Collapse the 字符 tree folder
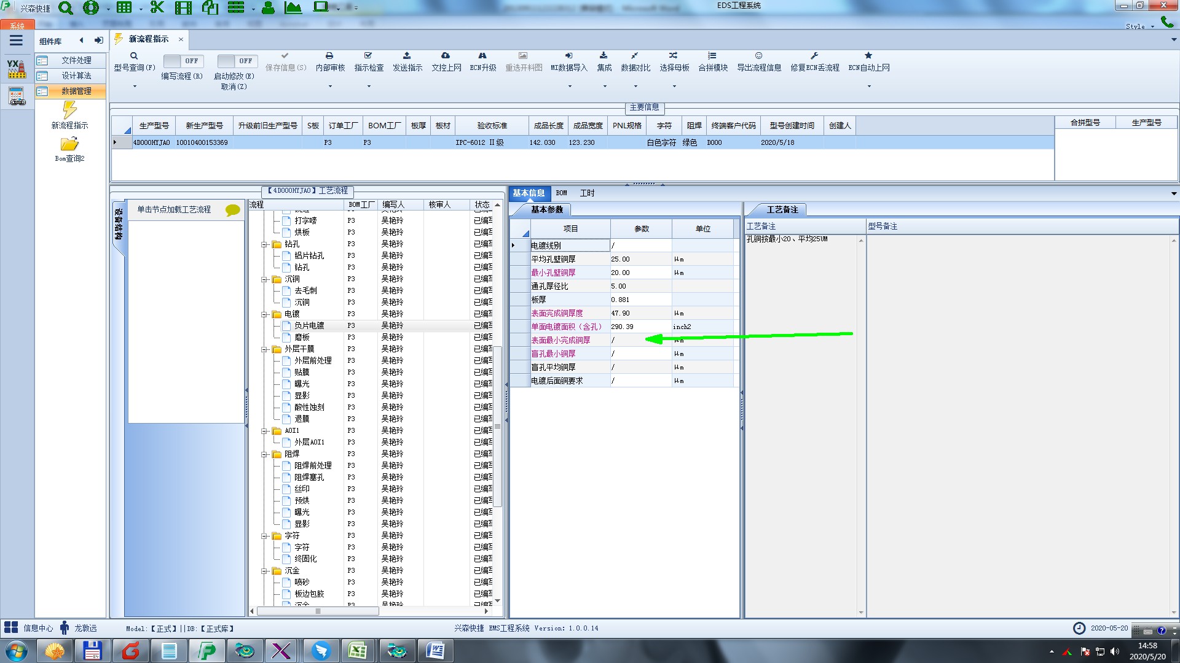This screenshot has height=663, width=1180. pyautogui.click(x=264, y=536)
